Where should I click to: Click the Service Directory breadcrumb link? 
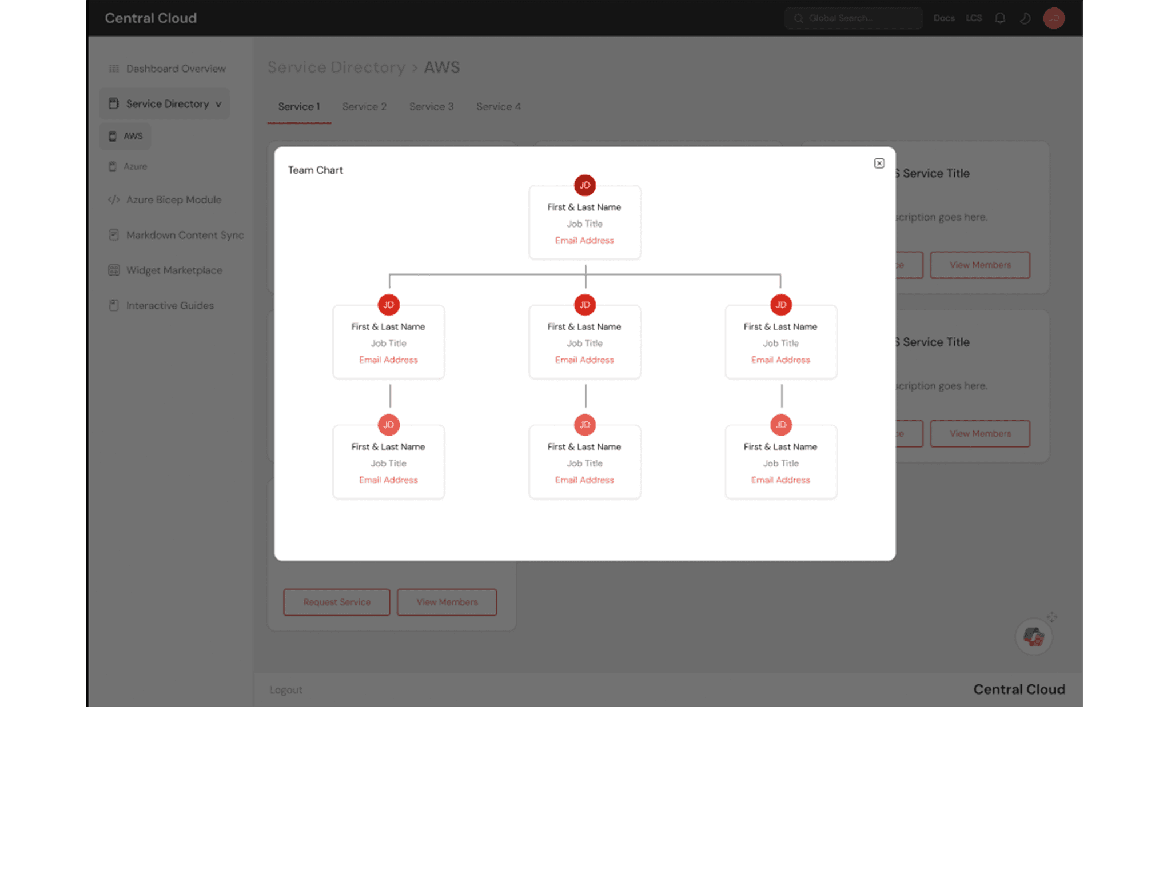click(x=336, y=67)
